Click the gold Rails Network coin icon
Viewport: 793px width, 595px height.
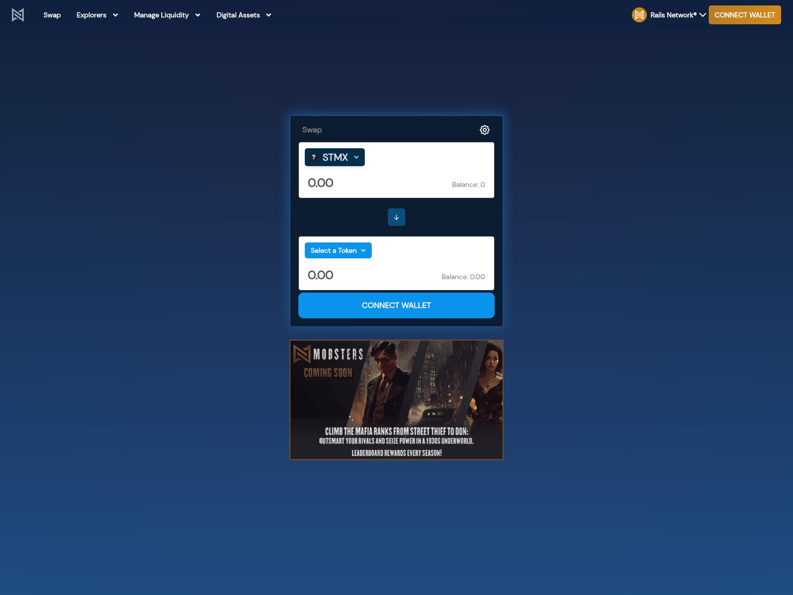click(639, 15)
